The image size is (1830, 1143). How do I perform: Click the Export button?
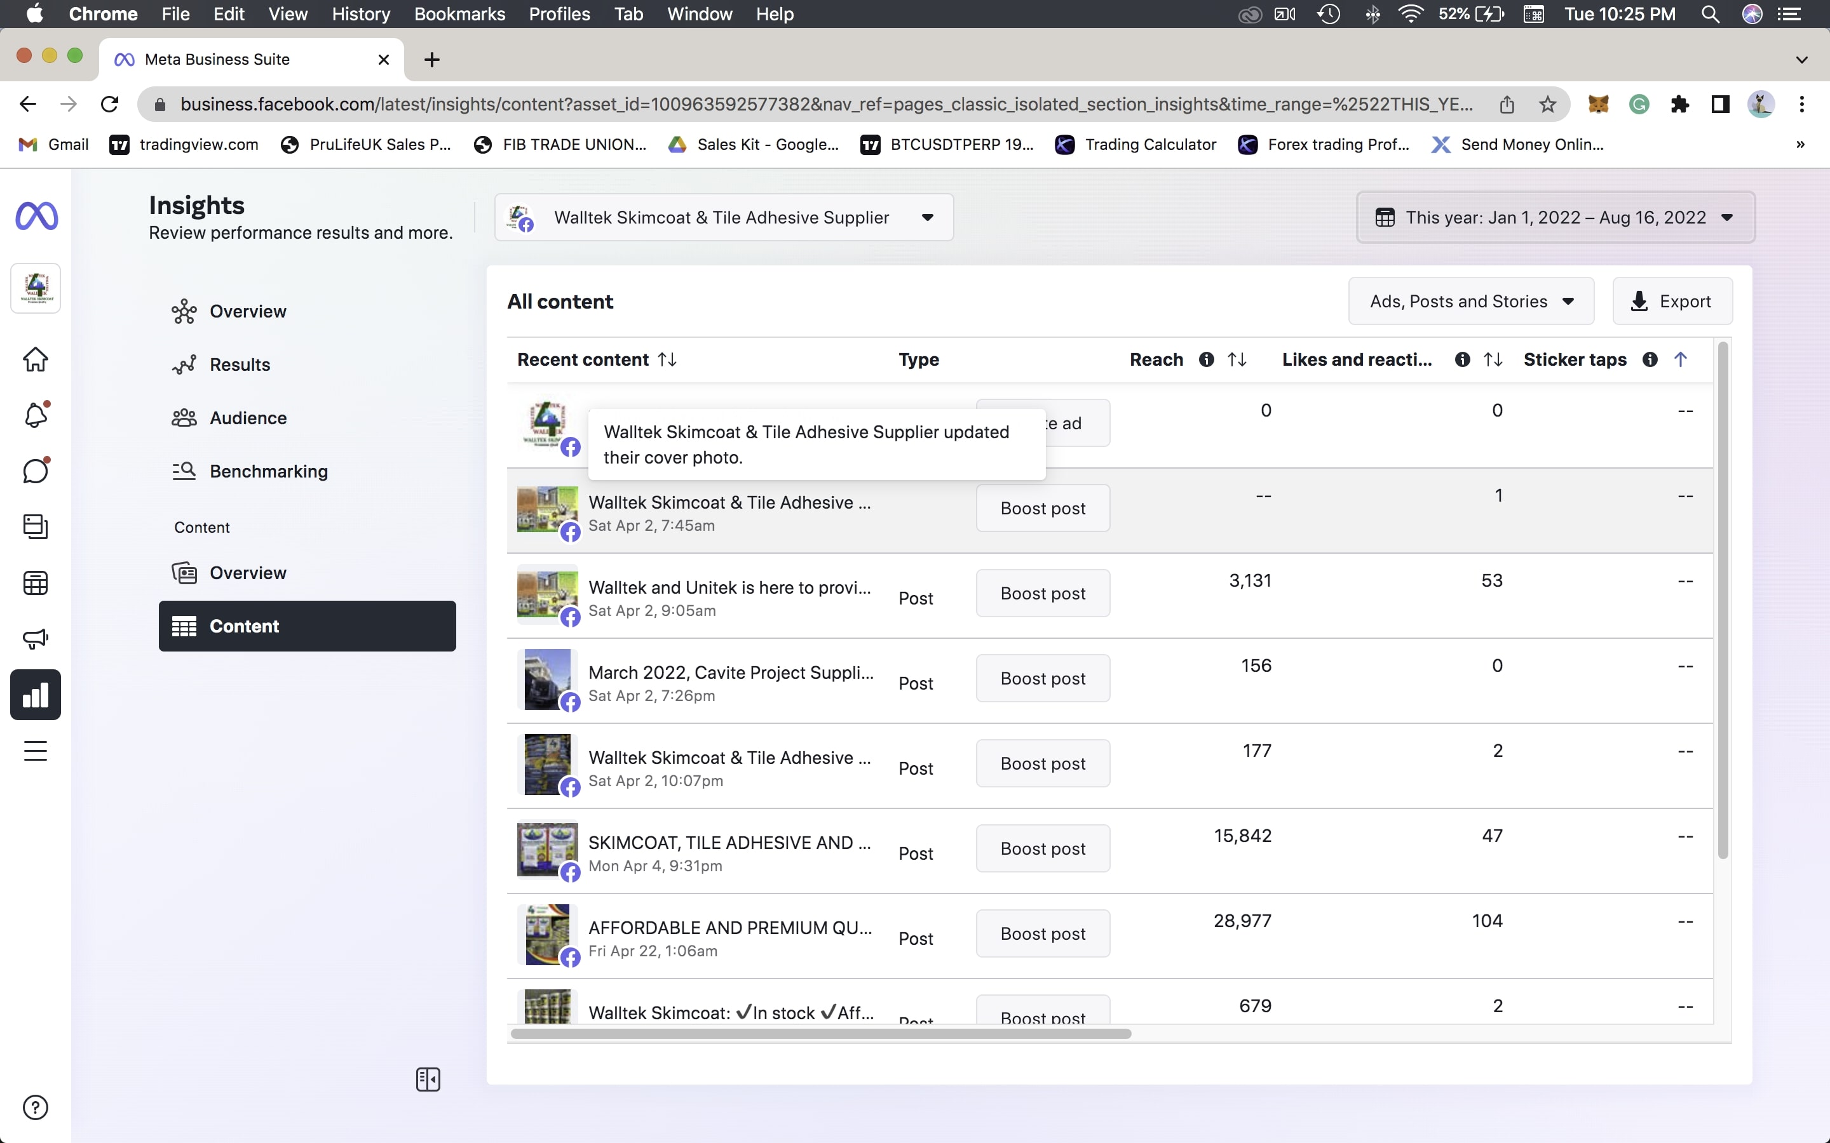click(1672, 302)
